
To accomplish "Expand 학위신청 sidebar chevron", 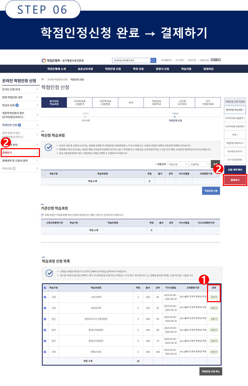I will [x=38, y=169].
